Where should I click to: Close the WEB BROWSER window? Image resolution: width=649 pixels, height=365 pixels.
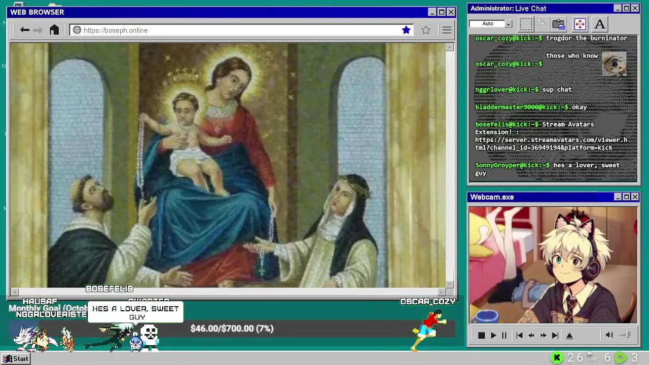coord(451,12)
